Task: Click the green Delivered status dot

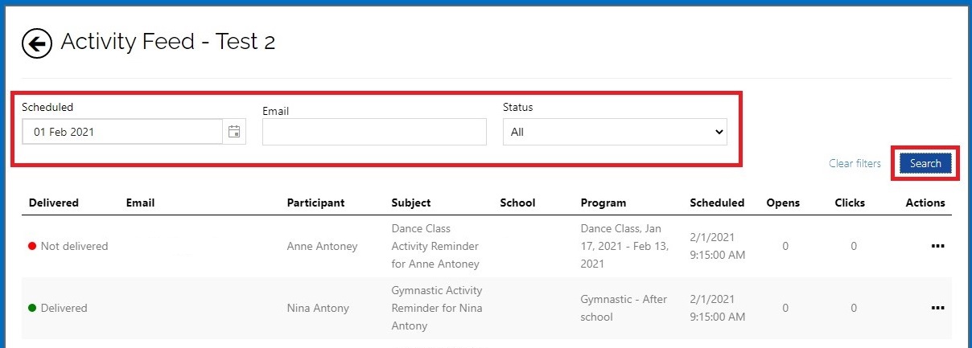Action: tap(32, 308)
